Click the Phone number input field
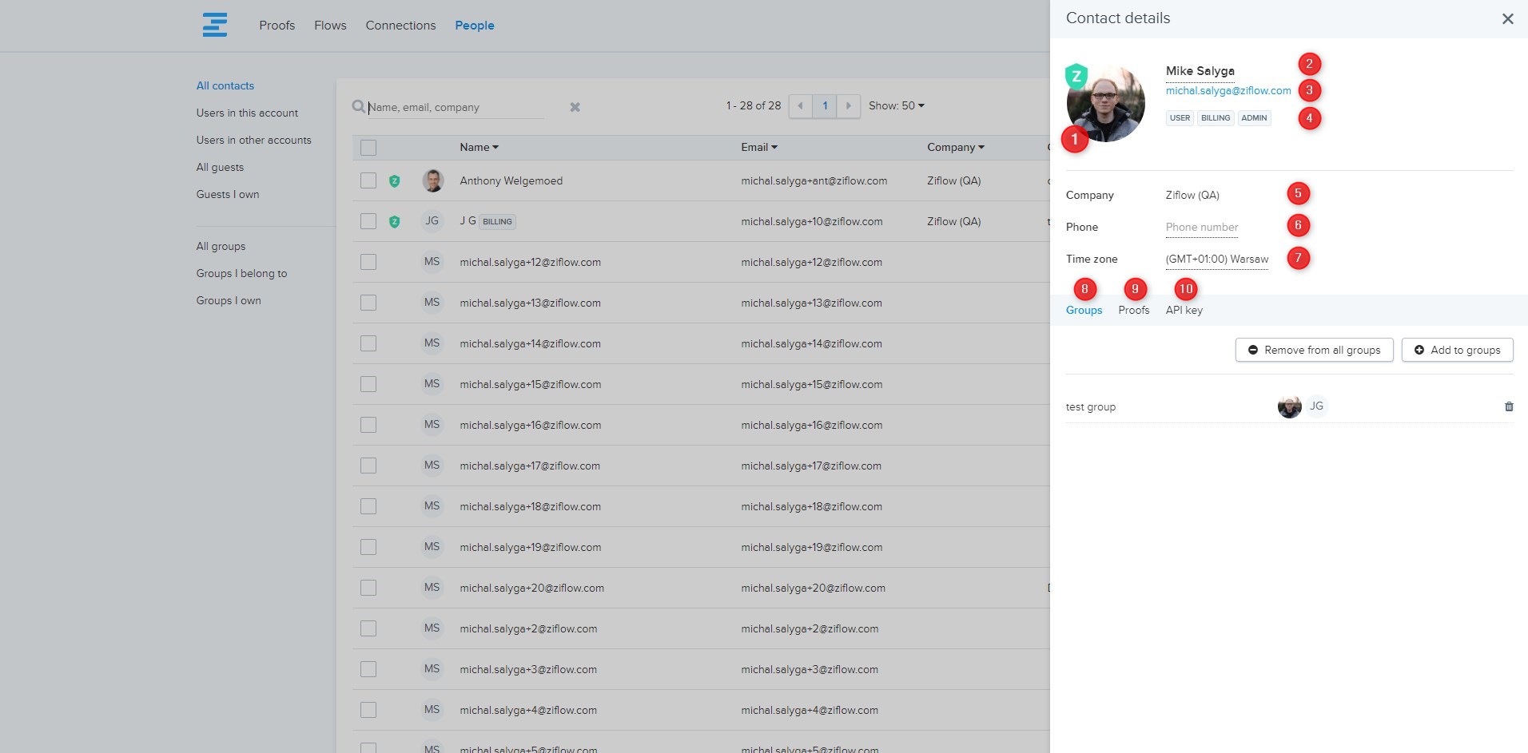This screenshot has height=753, width=1528. (1201, 228)
